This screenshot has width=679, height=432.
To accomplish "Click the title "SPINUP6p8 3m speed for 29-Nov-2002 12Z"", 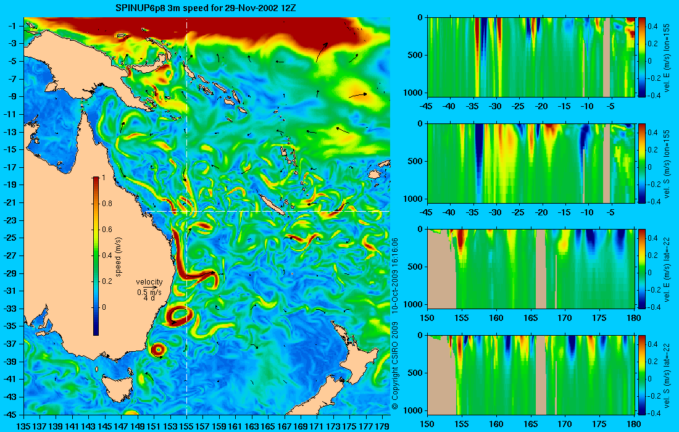I will pos(206,8).
